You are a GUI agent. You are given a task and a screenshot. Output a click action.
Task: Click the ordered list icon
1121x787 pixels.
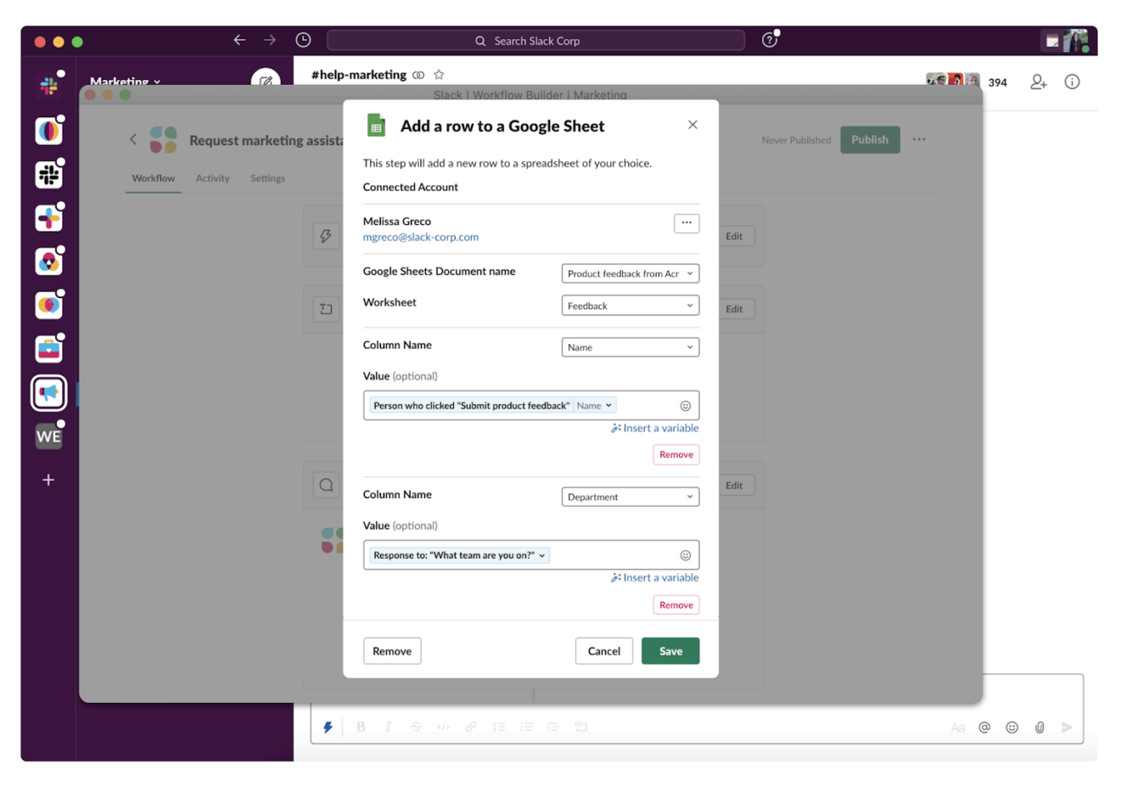[499, 726]
